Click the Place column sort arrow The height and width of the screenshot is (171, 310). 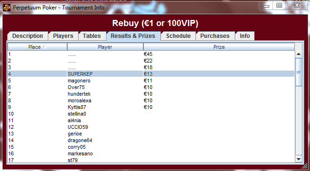coord(44,47)
